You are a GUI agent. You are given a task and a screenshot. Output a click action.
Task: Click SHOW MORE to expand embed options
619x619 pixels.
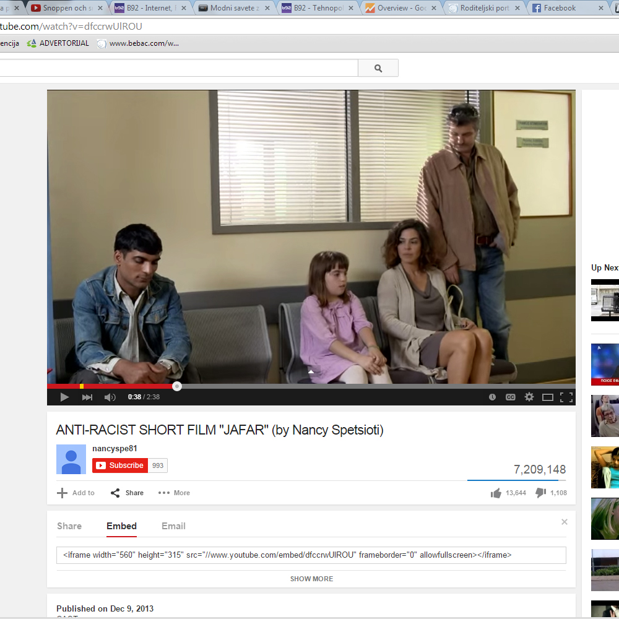coord(311,579)
